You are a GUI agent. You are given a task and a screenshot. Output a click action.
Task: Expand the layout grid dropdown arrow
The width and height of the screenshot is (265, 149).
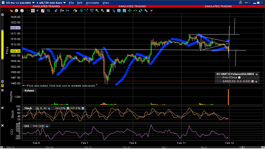[x=37, y=11]
